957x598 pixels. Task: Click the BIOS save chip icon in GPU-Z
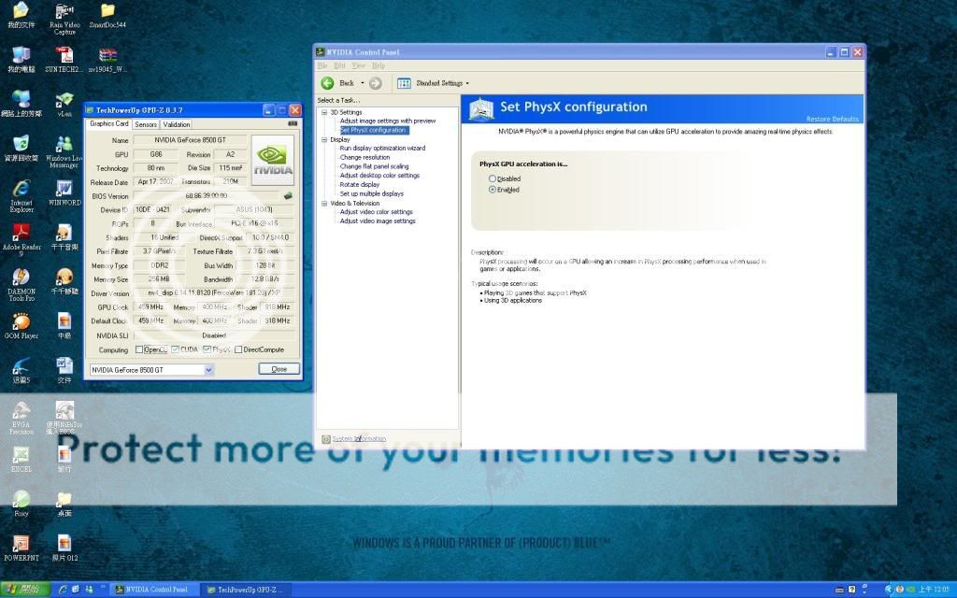tap(288, 195)
